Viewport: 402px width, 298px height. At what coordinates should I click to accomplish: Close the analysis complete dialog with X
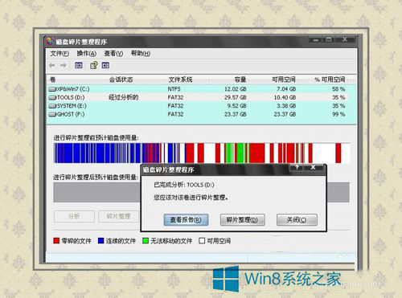(x=313, y=168)
